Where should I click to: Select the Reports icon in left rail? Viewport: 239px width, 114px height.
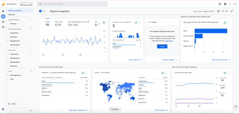[x=3, y=16]
